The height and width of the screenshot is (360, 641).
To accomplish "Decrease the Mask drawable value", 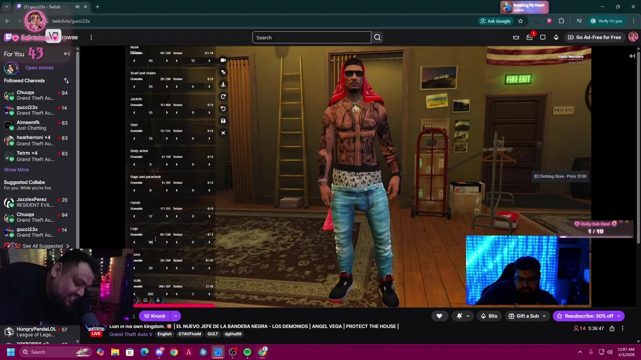I will point(134,60).
